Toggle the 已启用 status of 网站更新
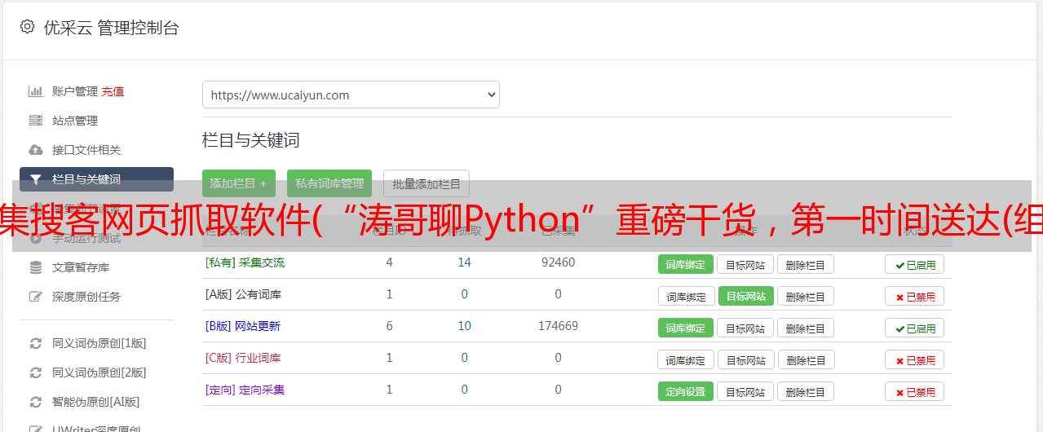Viewport: 1043px width, 432px height. click(x=915, y=328)
